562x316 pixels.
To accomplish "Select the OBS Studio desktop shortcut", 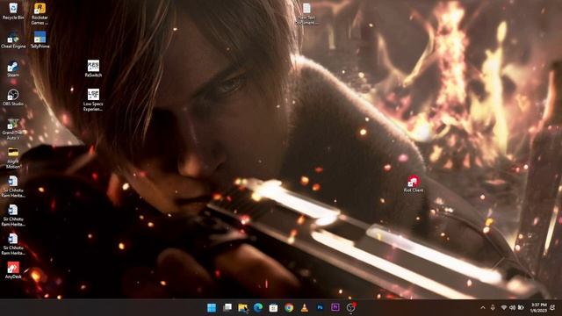I will pyautogui.click(x=13, y=97).
